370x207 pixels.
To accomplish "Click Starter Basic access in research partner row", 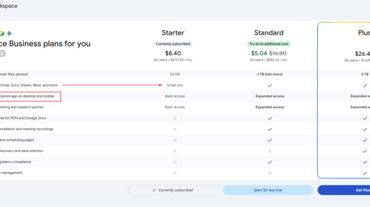I will point(175,107).
